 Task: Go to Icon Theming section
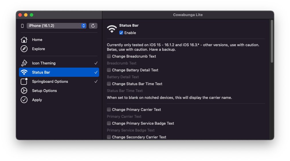[59, 63]
